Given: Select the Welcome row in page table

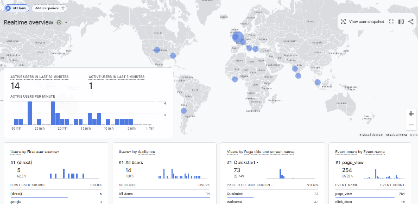Looking at the screenshot, I should pos(273,202).
